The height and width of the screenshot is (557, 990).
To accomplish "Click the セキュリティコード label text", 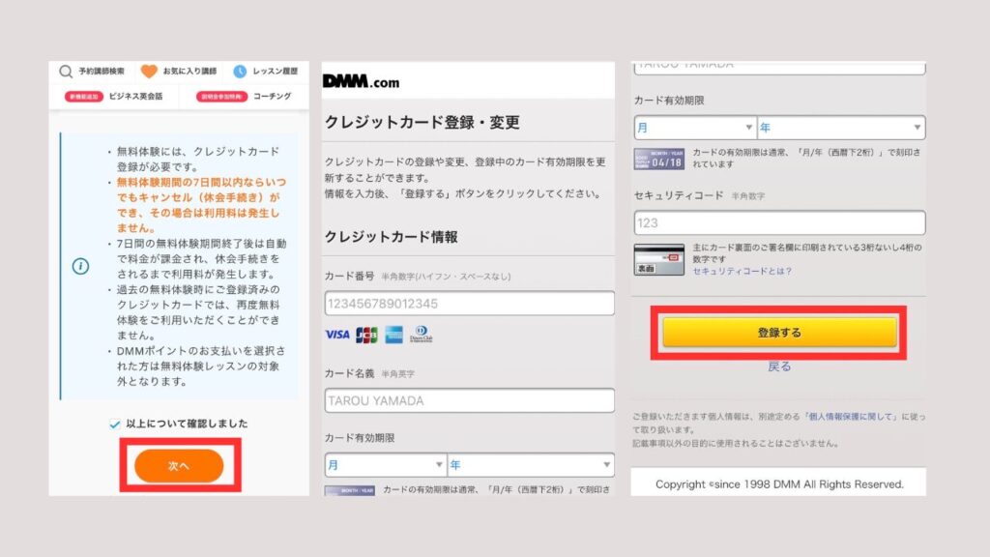I will [x=678, y=195].
